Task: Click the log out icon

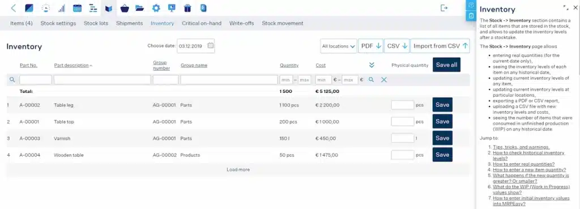Action: pyautogui.click(x=444, y=8)
